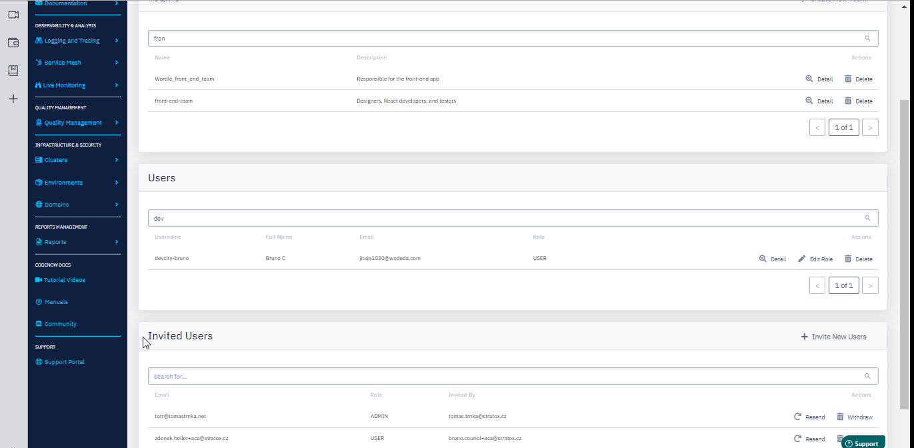Click the Invited Users 'Search for...' field

(x=513, y=376)
